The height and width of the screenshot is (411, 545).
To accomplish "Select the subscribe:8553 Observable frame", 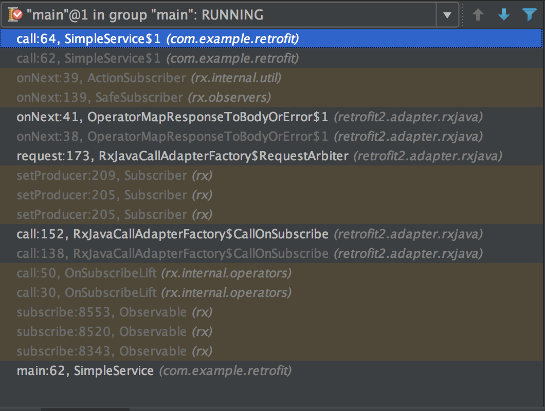I will coord(103,312).
